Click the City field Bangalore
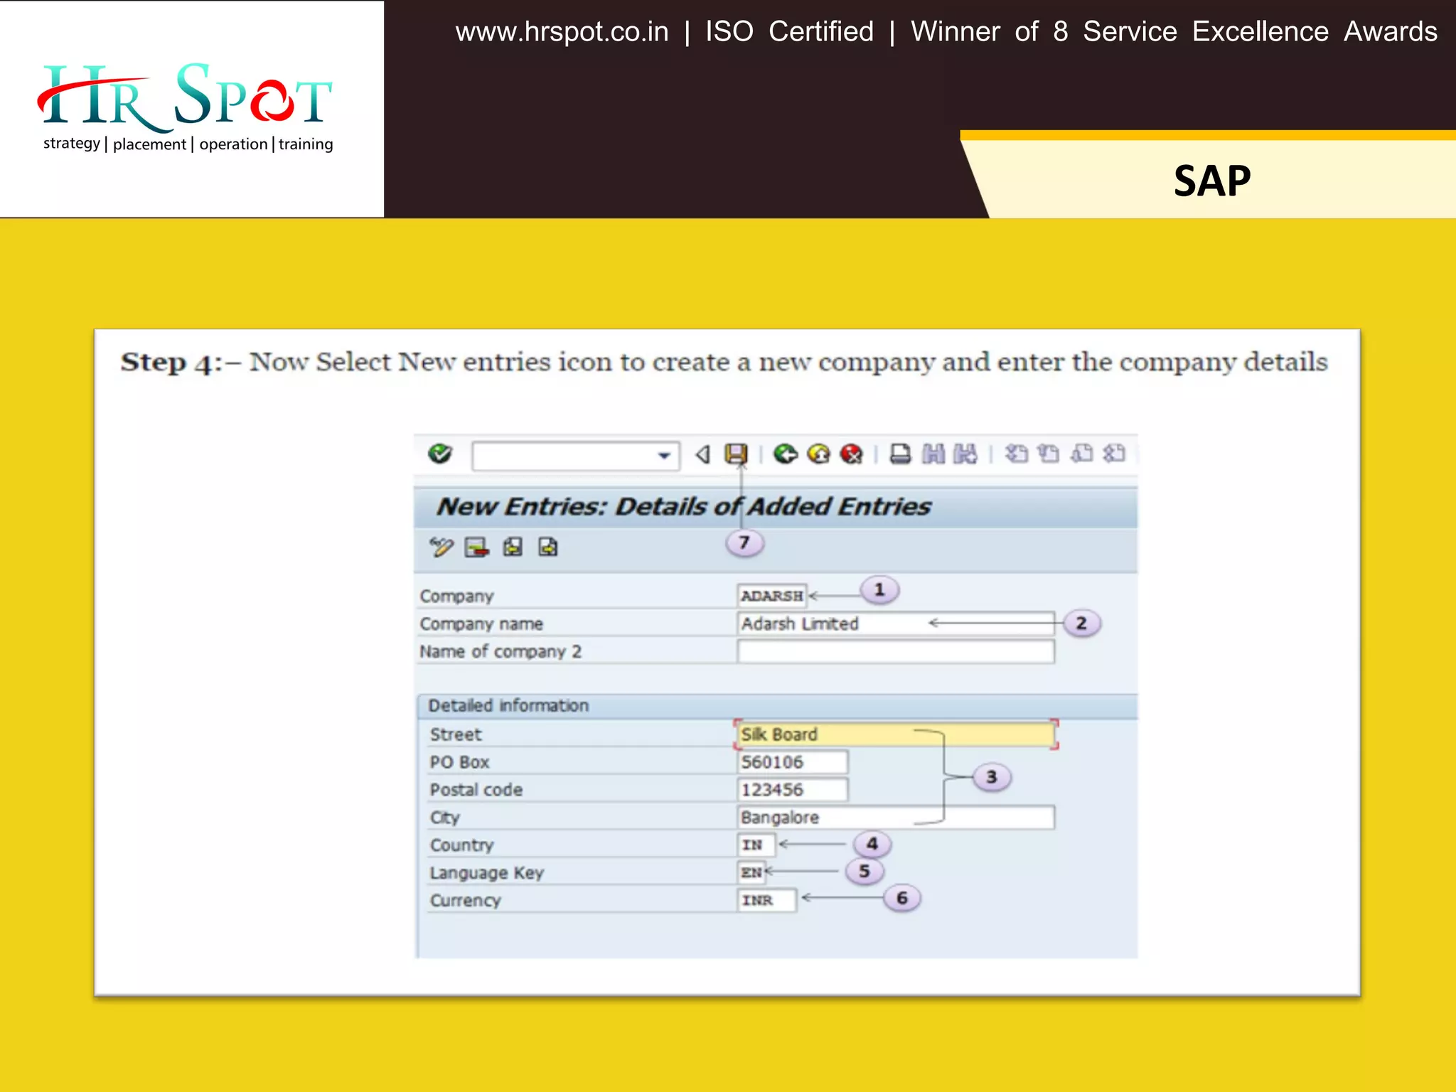This screenshot has width=1456, height=1092. pyautogui.click(x=896, y=818)
